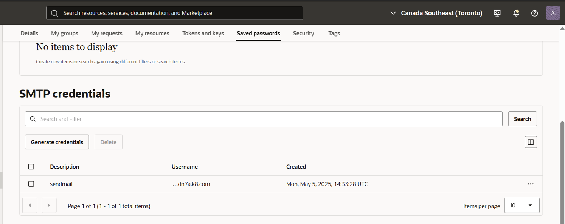Screen dimensions: 565x224
Task: Click the next page arrow
Action: (x=49, y=205)
